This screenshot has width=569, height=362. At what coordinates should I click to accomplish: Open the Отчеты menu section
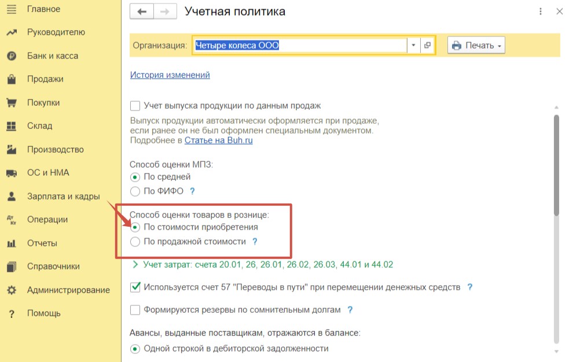pos(42,243)
